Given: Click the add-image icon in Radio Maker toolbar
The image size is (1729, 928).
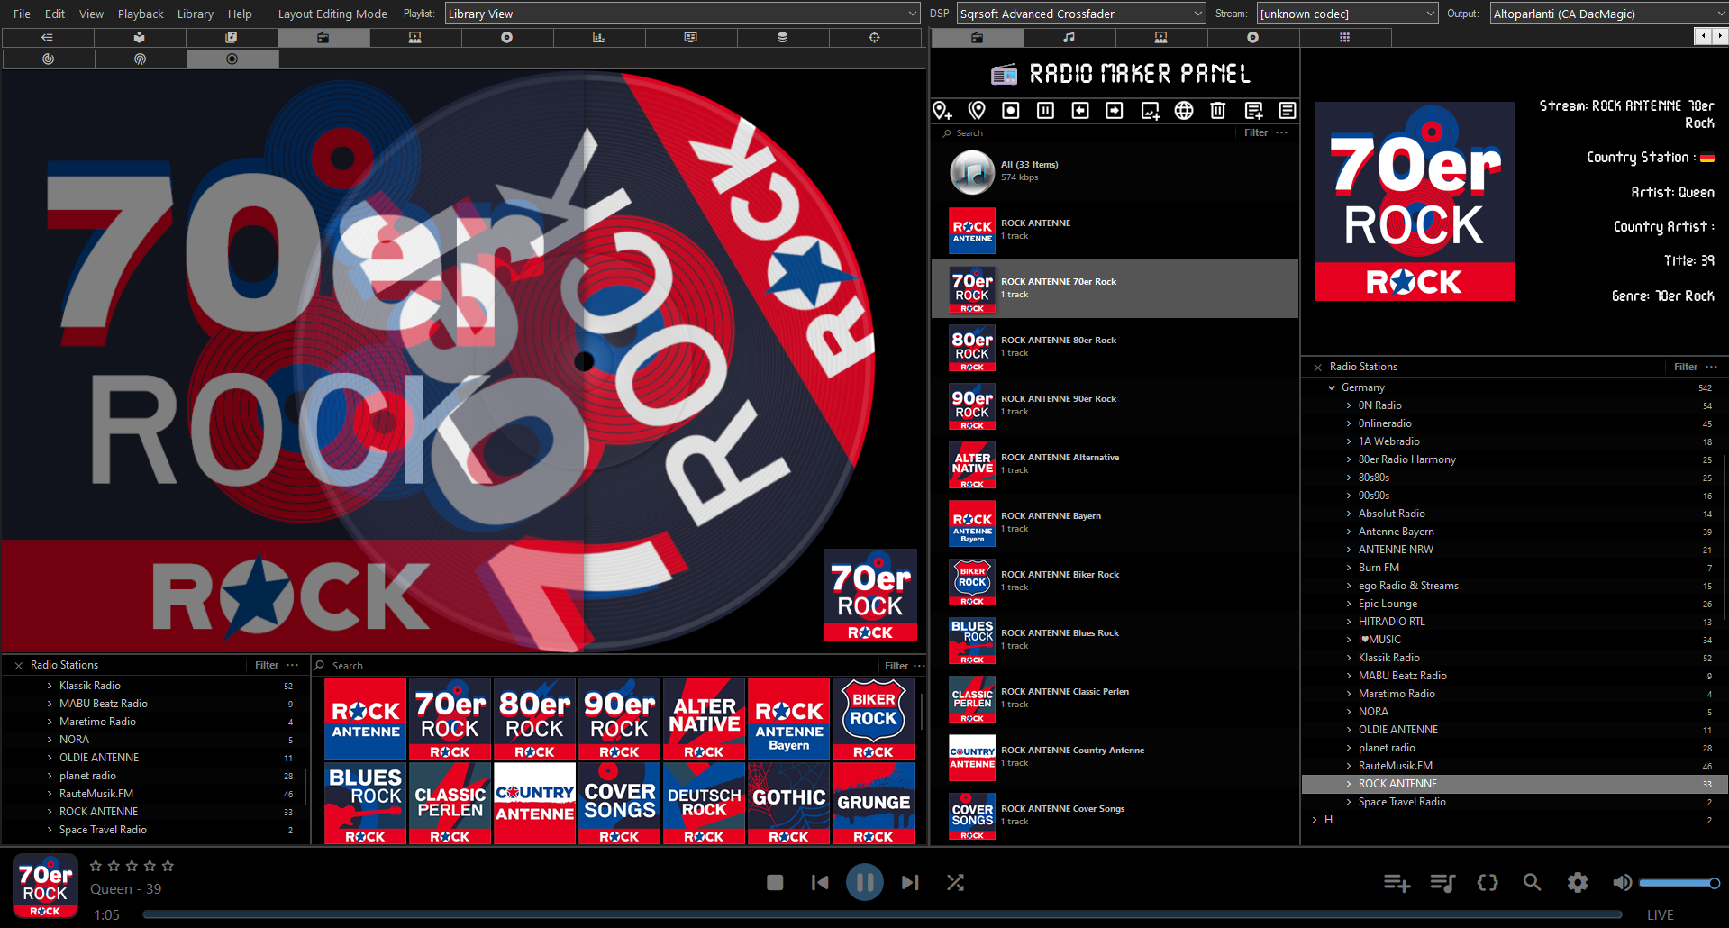Looking at the screenshot, I should 1150,110.
